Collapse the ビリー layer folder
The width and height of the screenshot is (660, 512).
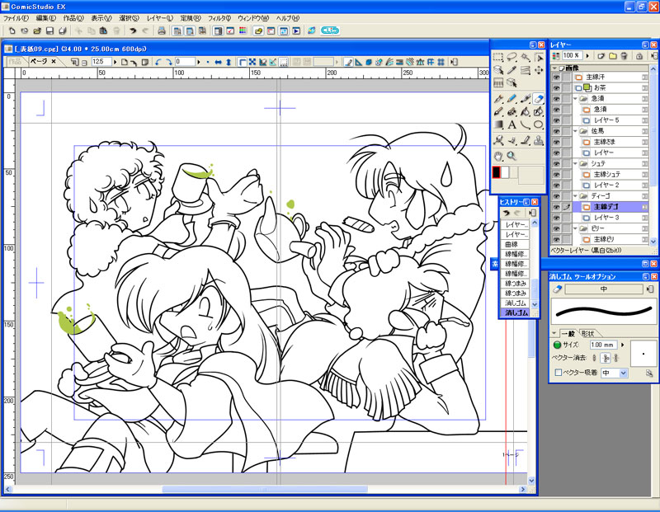pos(575,228)
